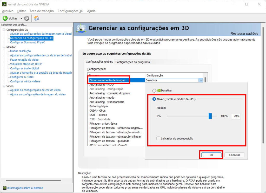Select Ativar (Escala e nitidez da GPU)
266x193 pixels.
tap(154, 99)
